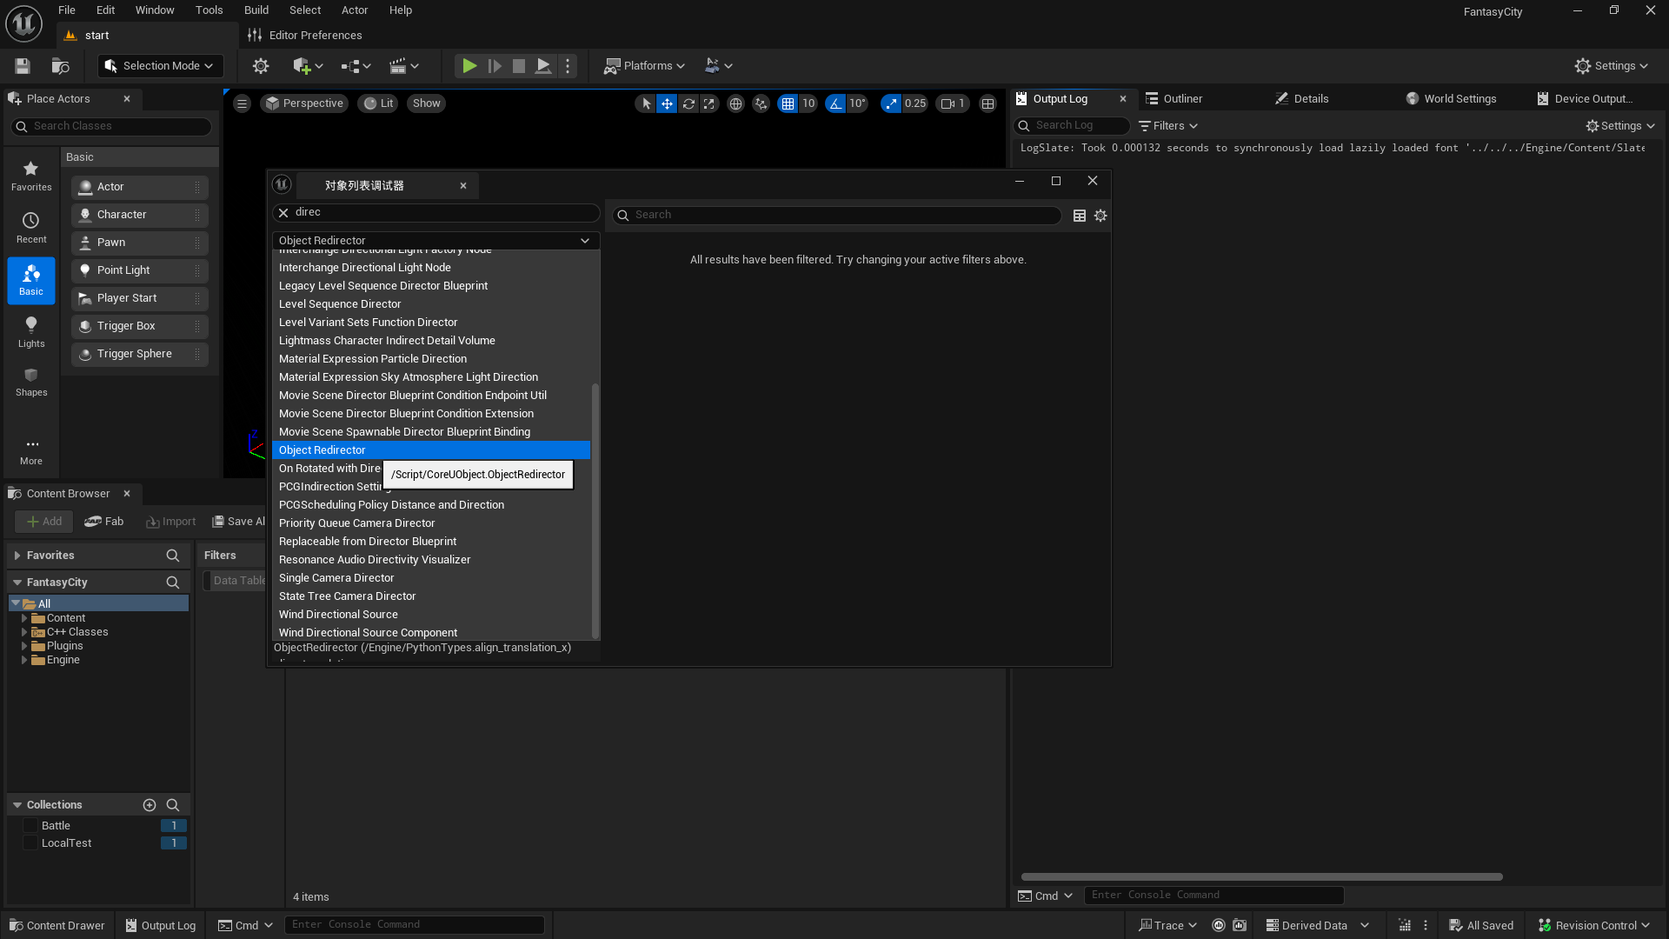The width and height of the screenshot is (1669, 939).
Task: Click the class list vertical scrollbar
Action: tap(595, 510)
